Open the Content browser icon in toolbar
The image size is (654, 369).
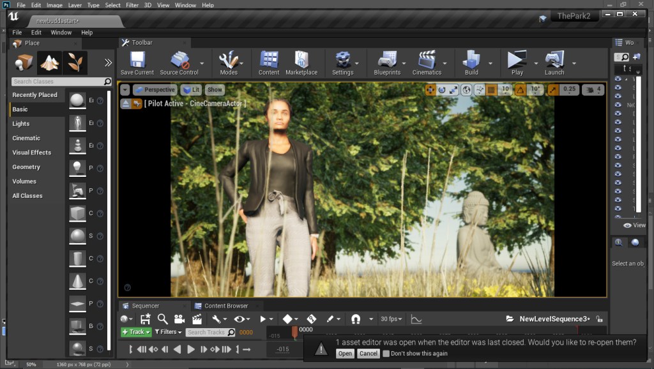[269, 61]
